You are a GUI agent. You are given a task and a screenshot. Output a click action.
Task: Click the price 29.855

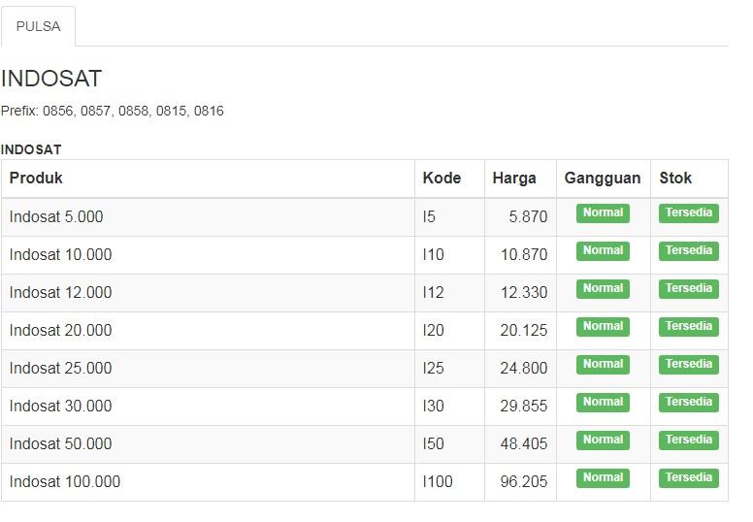click(524, 407)
